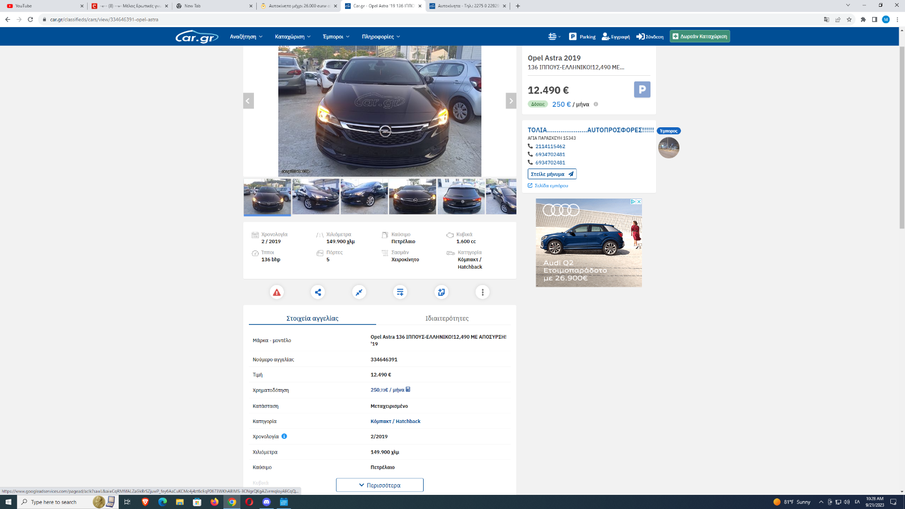This screenshot has width=905, height=509.
Task: Click the compare arrows icon
Action: point(359,292)
